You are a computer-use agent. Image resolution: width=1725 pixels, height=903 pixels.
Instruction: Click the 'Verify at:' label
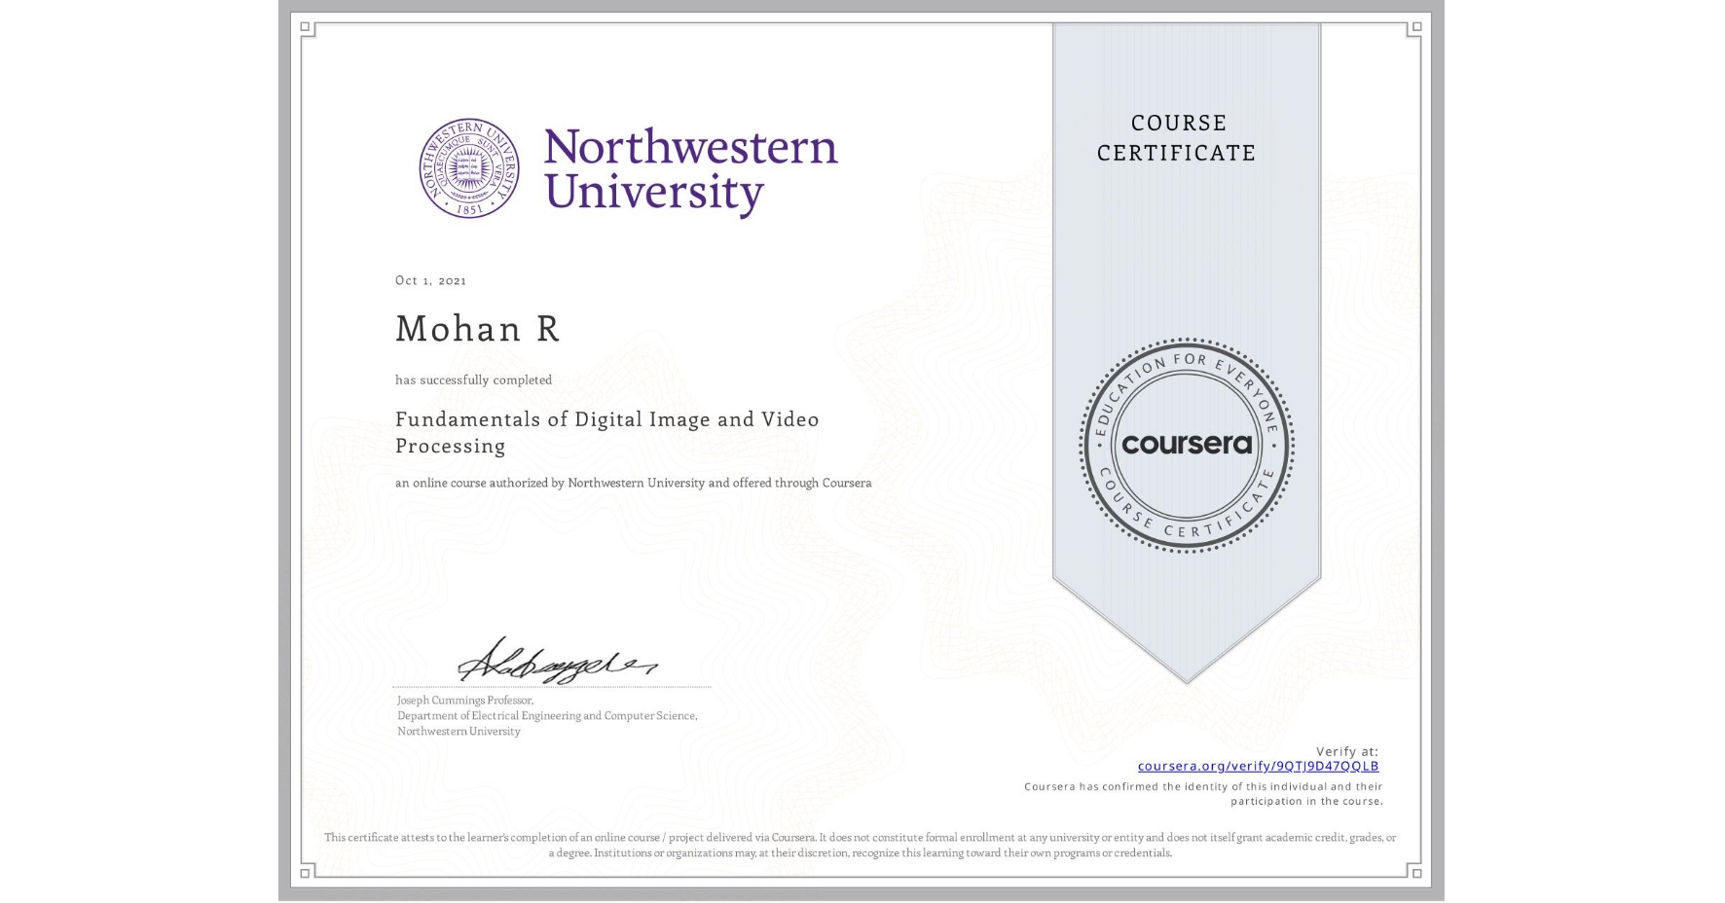[1346, 750]
